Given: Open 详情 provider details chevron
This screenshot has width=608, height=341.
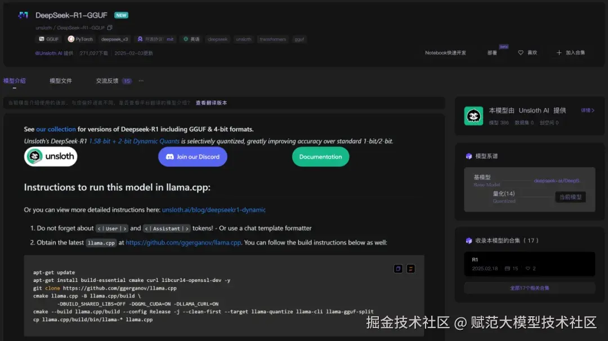Looking at the screenshot, I should (587, 110).
